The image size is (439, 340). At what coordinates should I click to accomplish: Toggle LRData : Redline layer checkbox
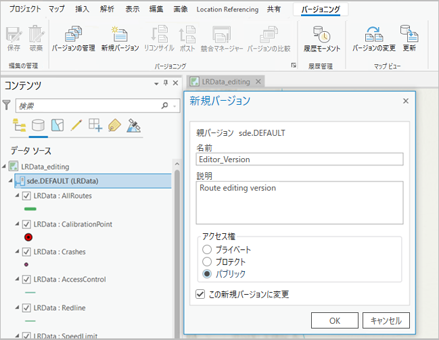(x=26, y=308)
